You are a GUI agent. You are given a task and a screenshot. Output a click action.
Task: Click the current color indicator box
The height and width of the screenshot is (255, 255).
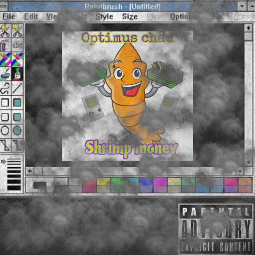pos(40,185)
